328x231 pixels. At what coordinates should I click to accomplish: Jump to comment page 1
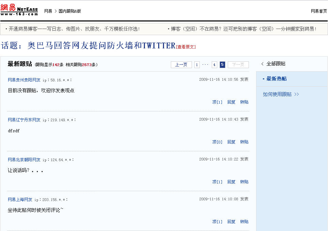[x=197, y=65]
